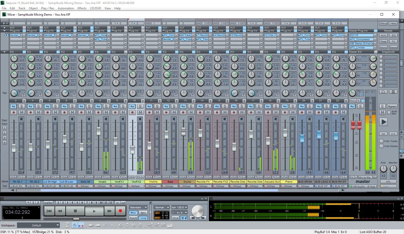The image size is (404, 234).
Task: Click the AFL button
Action: 388,182
